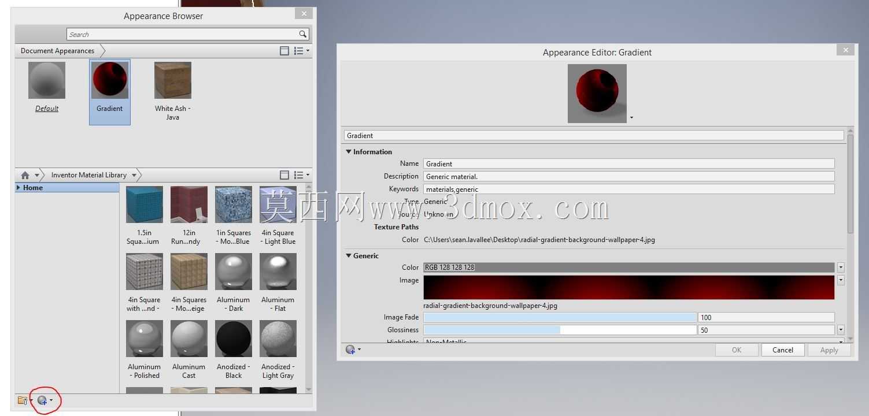Click the Keywords field
Screen dimensions: 869x416
click(x=629, y=189)
